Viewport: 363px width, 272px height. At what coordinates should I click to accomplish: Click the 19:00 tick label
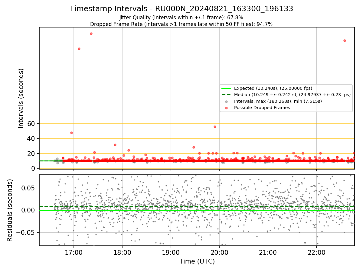171,252
